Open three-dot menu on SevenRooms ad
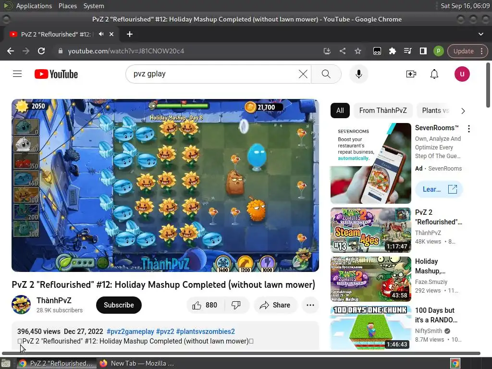This screenshot has width=492, height=369. coord(469,129)
